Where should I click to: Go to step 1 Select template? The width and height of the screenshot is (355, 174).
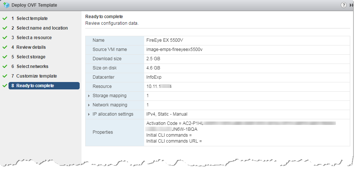(x=29, y=18)
